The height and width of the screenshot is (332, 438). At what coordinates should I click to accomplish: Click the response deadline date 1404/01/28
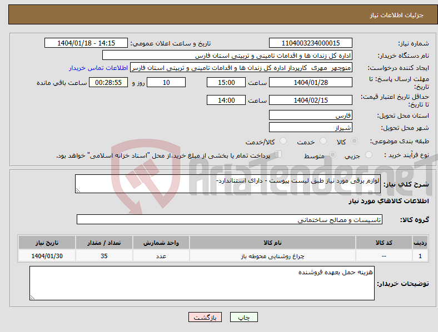pyautogui.click(x=311, y=82)
